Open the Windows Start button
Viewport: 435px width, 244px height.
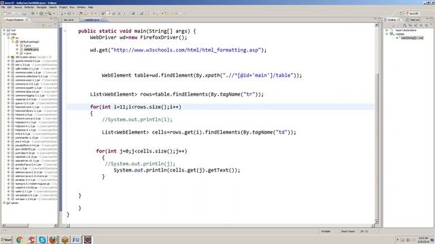point(6,239)
